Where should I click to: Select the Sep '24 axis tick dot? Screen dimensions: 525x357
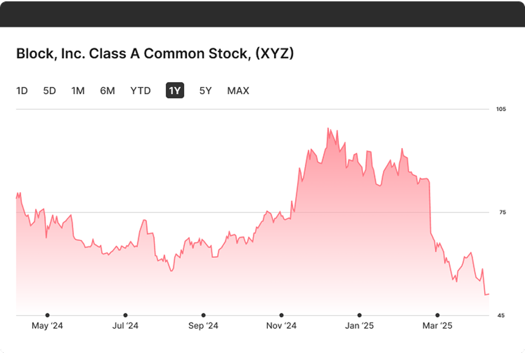[x=203, y=315]
